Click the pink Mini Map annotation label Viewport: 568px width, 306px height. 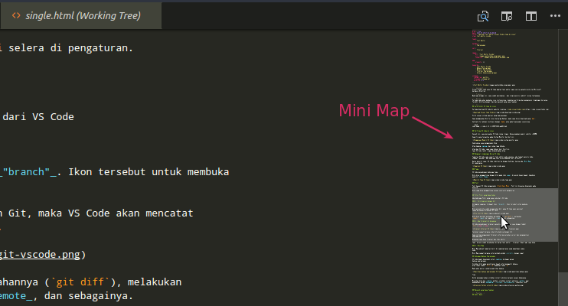pos(374,110)
